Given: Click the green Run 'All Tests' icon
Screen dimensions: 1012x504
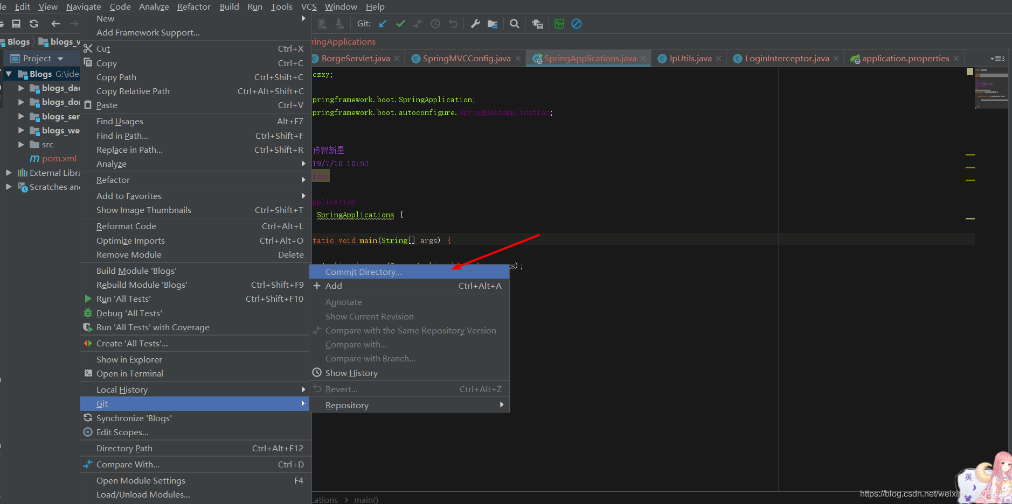Looking at the screenshot, I should click(88, 299).
